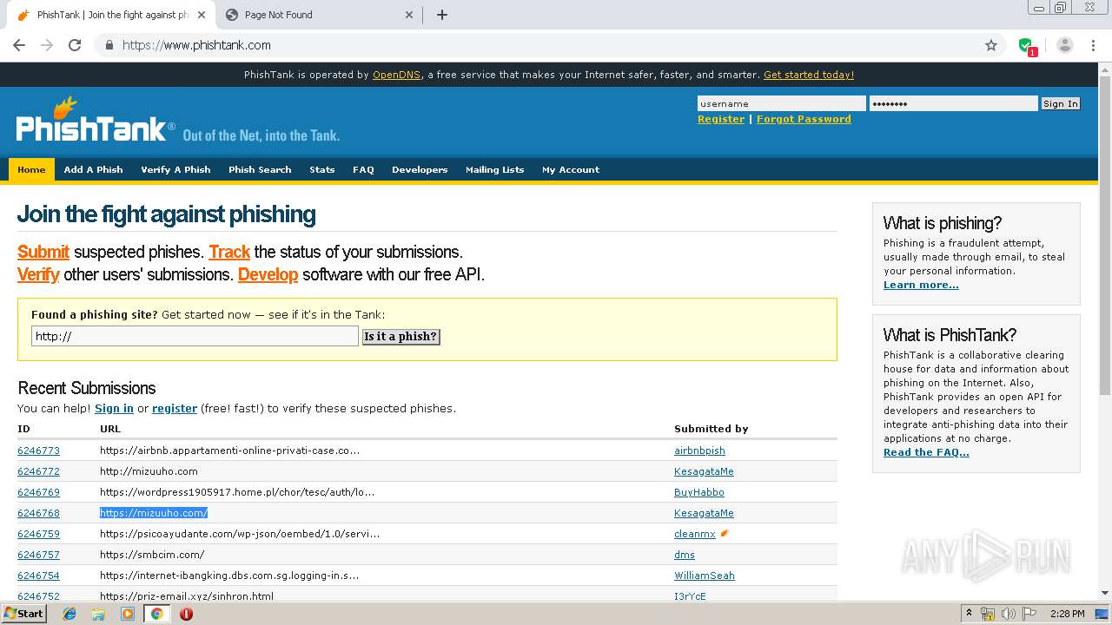Show hidden system tray icons
The height and width of the screenshot is (625, 1112).
(x=969, y=614)
